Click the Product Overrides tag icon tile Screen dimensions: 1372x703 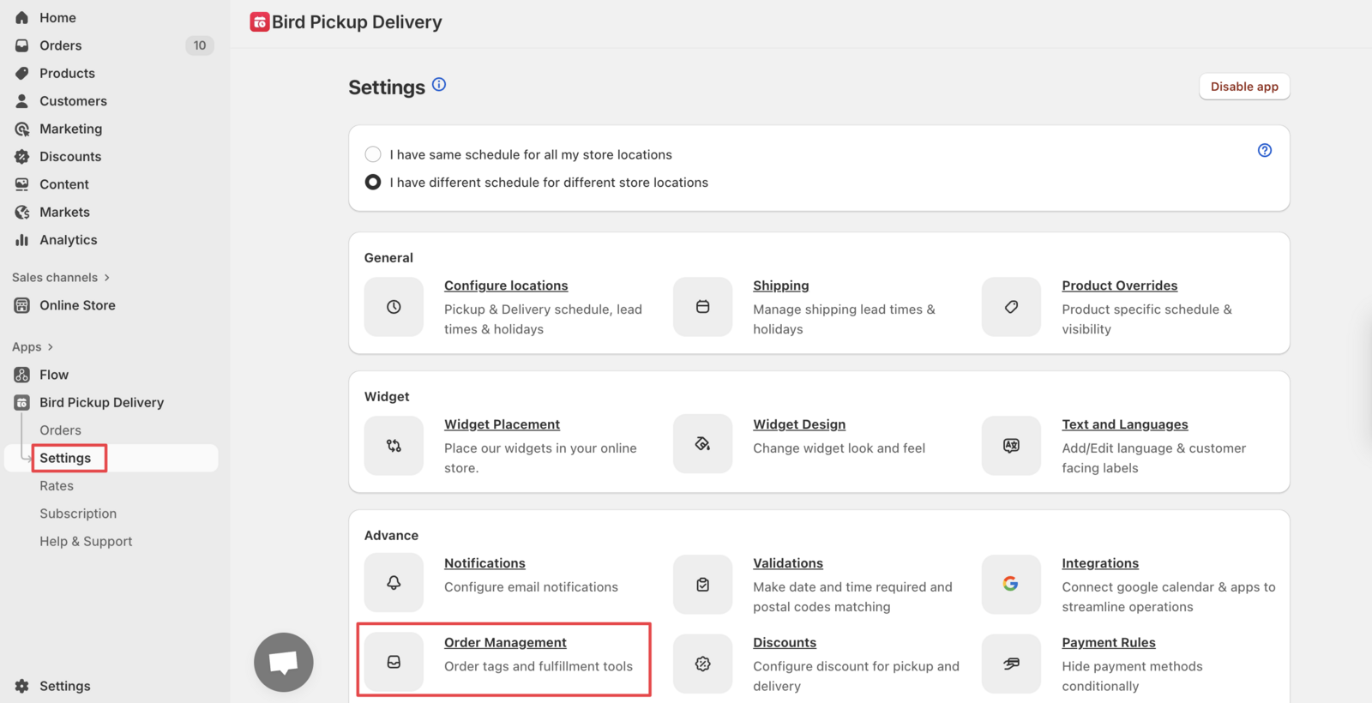point(1011,307)
